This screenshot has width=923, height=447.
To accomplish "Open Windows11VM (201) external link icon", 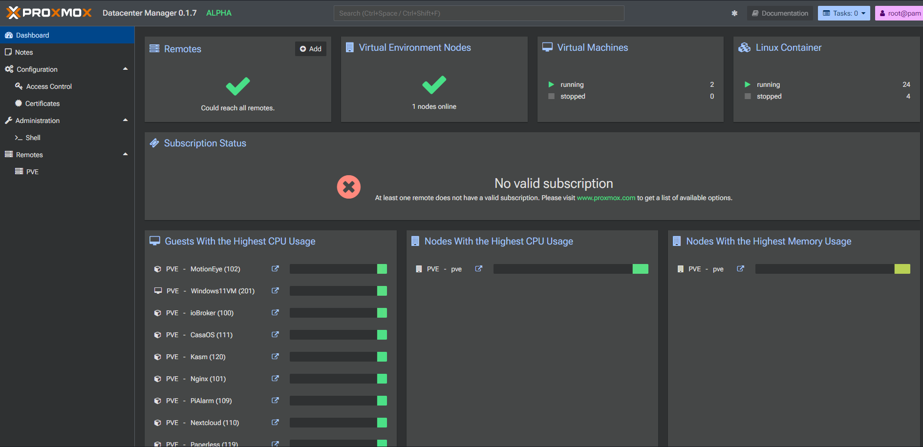I will pyautogui.click(x=275, y=291).
